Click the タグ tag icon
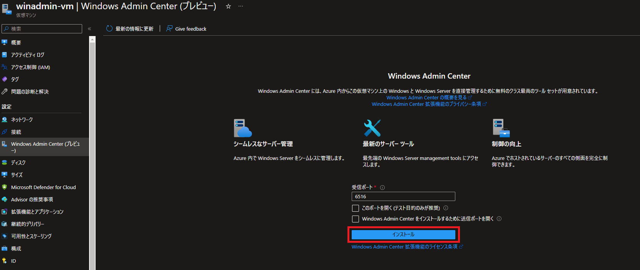 click(x=5, y=79)
